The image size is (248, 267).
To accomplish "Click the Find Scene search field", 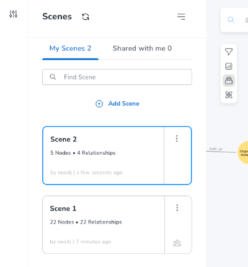I will 117,77.
